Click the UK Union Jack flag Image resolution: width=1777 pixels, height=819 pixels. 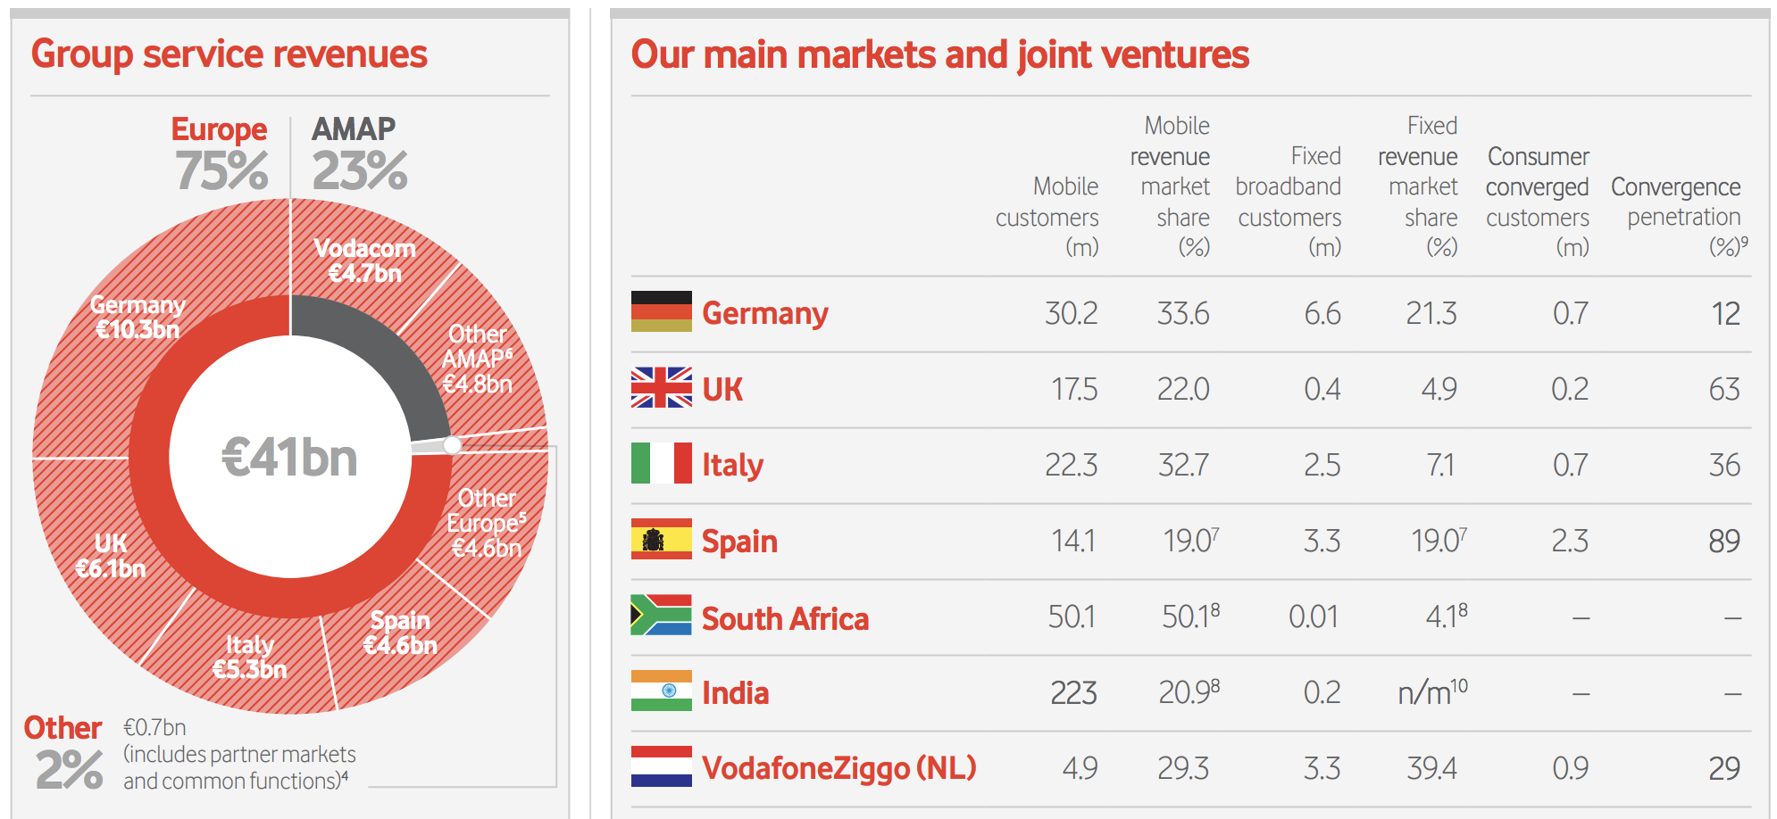[661, 387]
